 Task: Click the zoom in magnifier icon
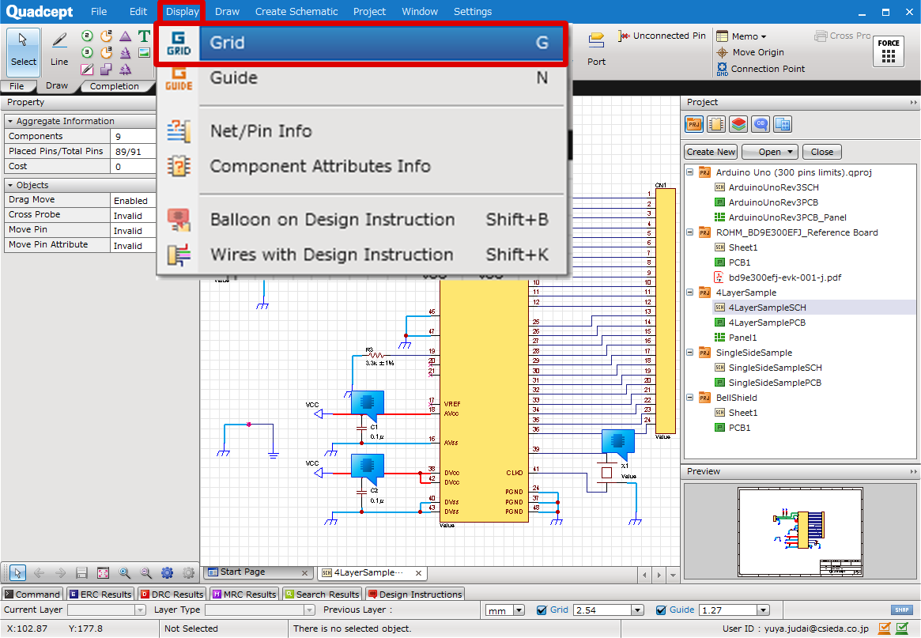click(x=125, y=573)
